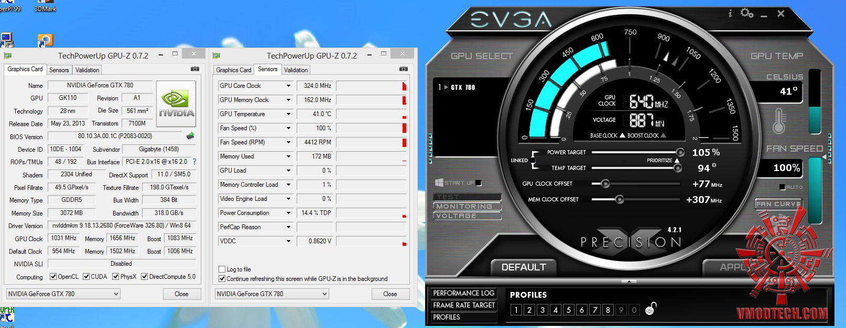This screenshot has width=846, height=328.
Task: Enable the Log to file checkbox
Action: tap(222, 269)
